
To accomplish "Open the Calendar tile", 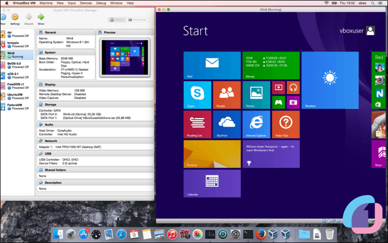I will [x=212, y=183].
